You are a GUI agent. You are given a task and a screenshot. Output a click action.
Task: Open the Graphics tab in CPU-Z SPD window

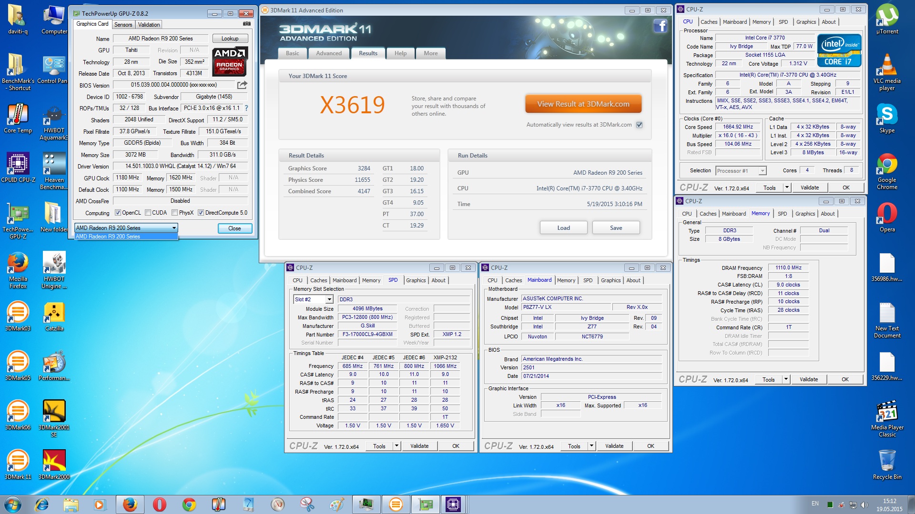coord(416,280)
